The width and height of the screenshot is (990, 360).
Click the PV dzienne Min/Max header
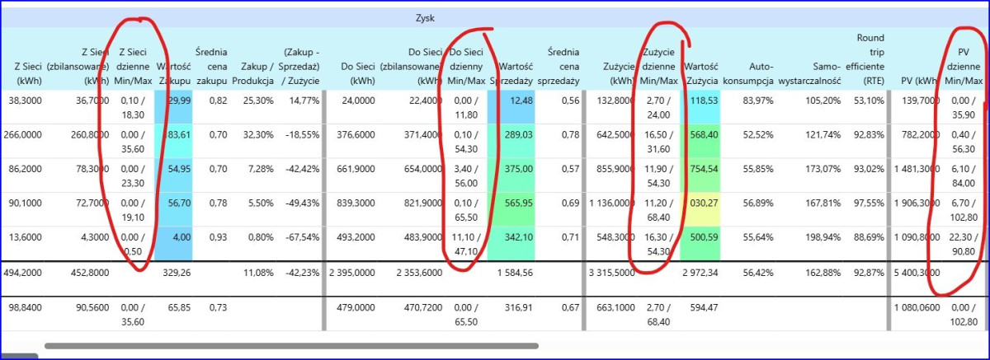(963, 66)
